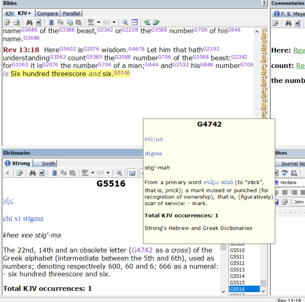This screenshot has width=305, height=302.
Task: Click Strong's number G4678 after wisdom
Action: point(136,49)
